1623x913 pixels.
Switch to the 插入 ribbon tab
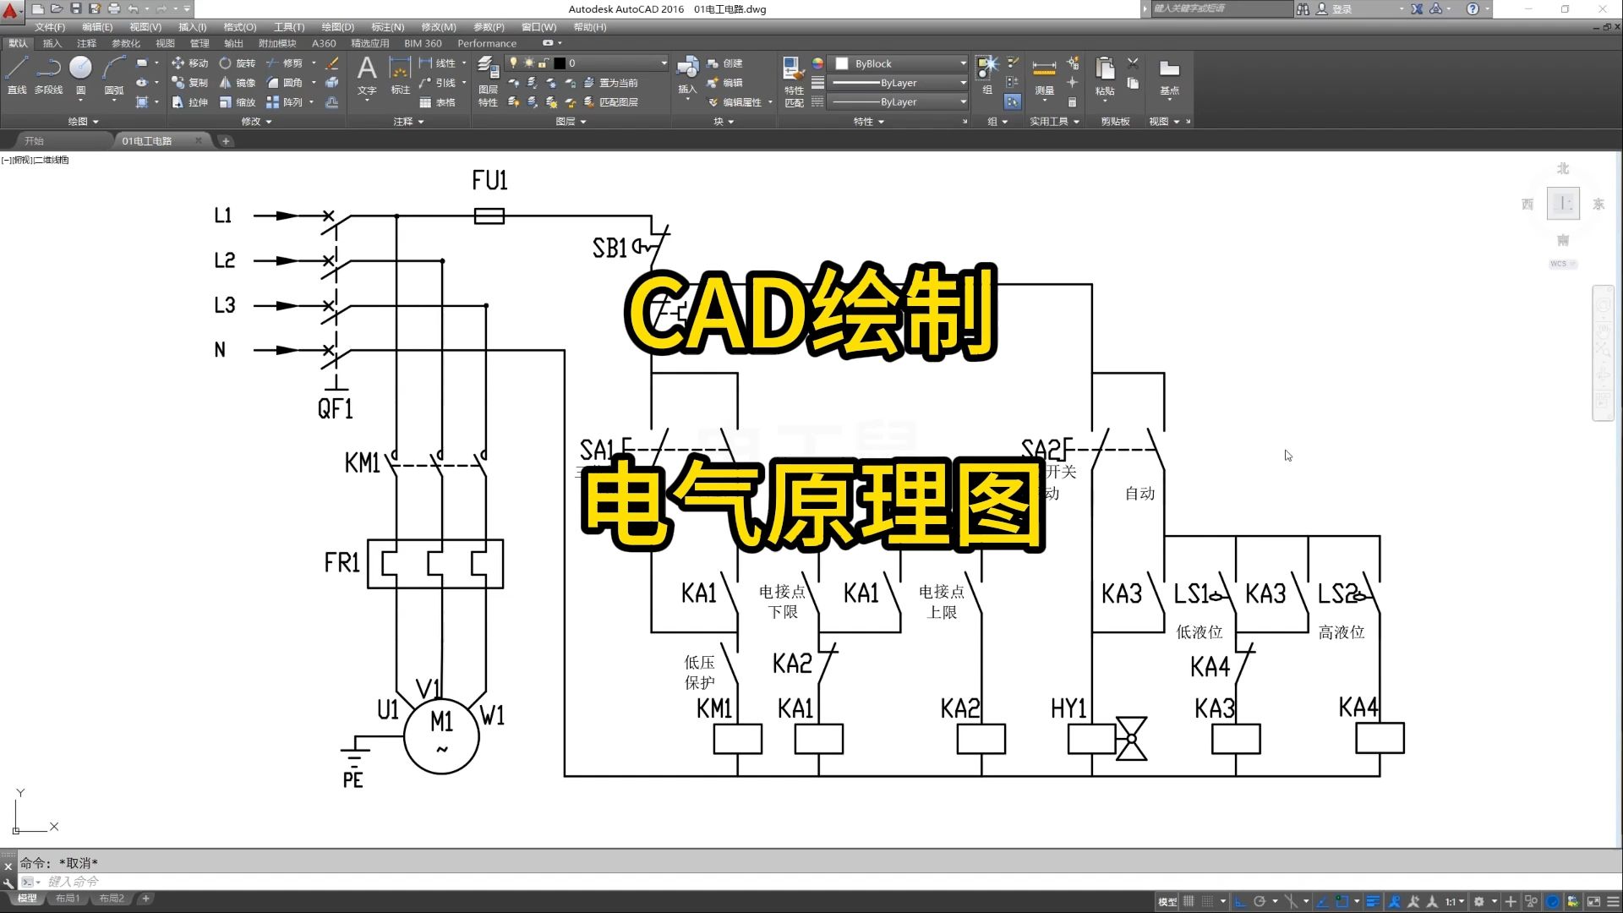(52, 43)
